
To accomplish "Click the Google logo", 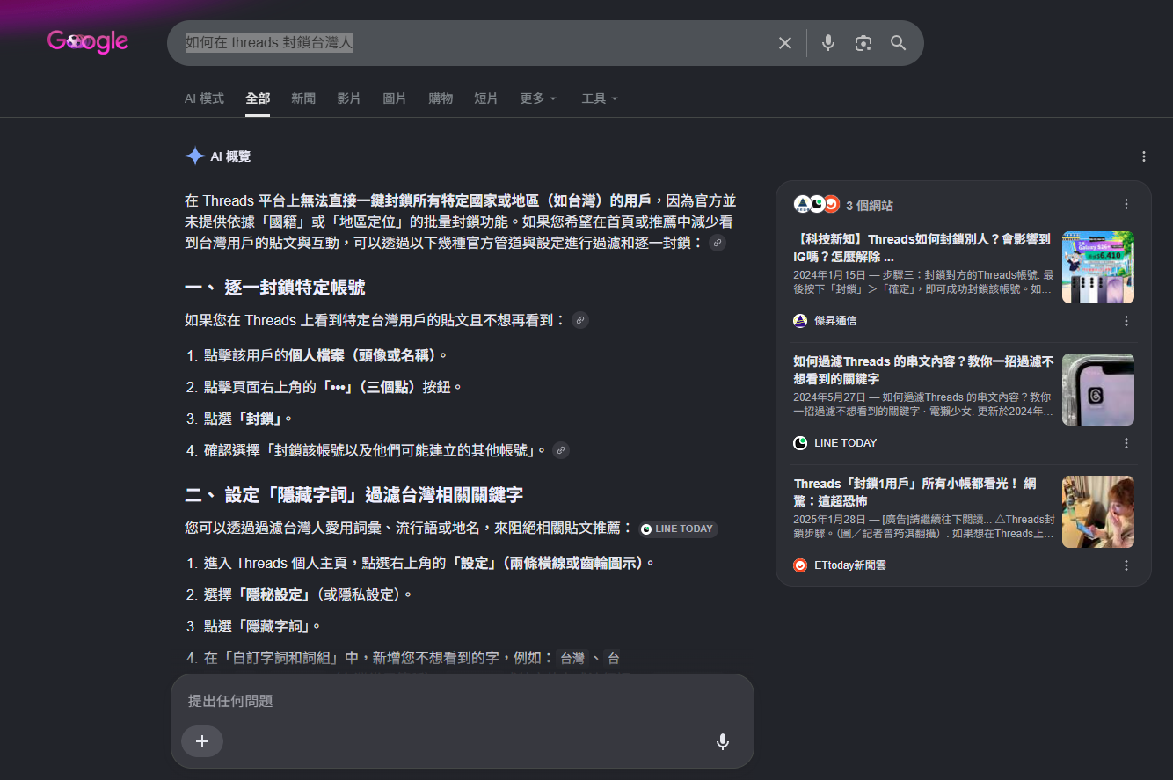I will (88, 41).
